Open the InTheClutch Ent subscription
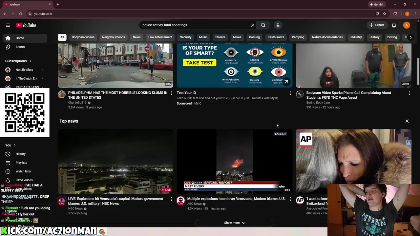 (25, 79)
